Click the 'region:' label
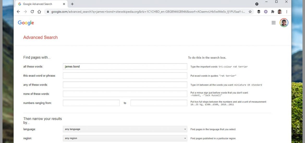The width and height of the screenshot is (305, 143). 28,138
